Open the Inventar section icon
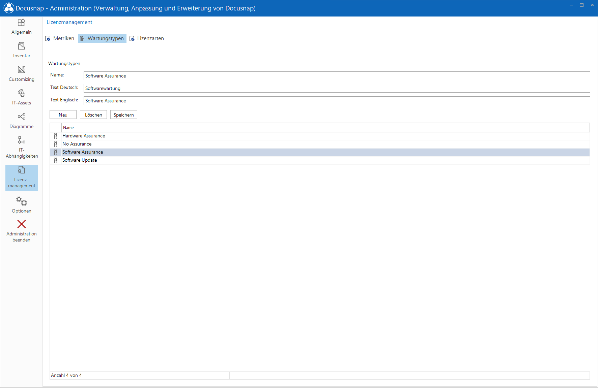This screenshot has width=598, height=388. [22, 46]
